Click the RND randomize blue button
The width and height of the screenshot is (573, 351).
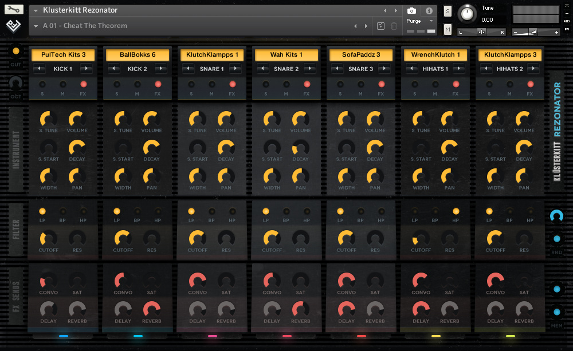click(556, 239)
